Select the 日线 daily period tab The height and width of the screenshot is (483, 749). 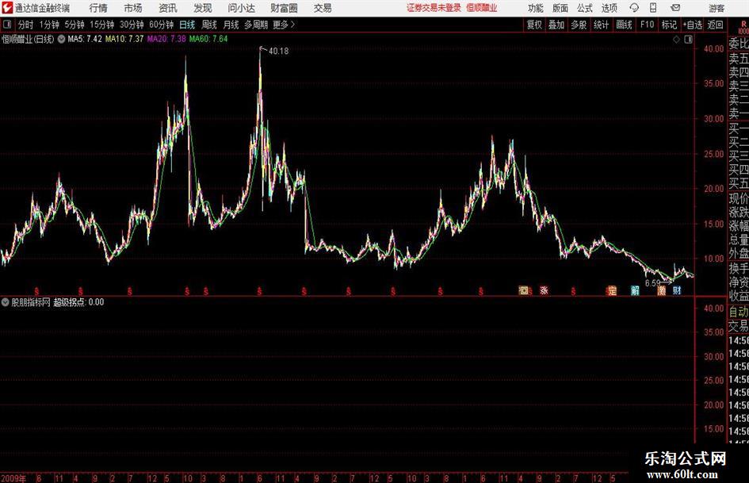point(187,25)
